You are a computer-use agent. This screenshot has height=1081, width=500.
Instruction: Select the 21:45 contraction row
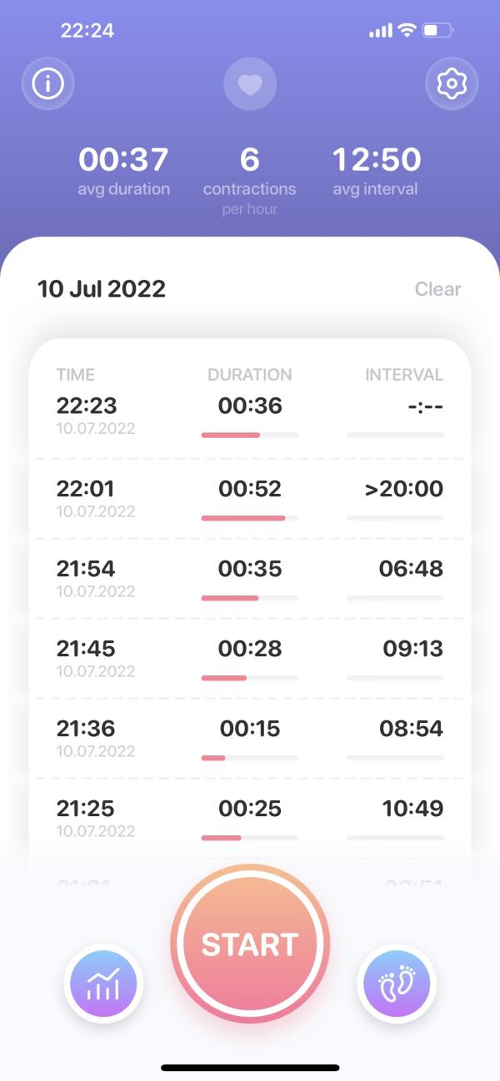250,658
